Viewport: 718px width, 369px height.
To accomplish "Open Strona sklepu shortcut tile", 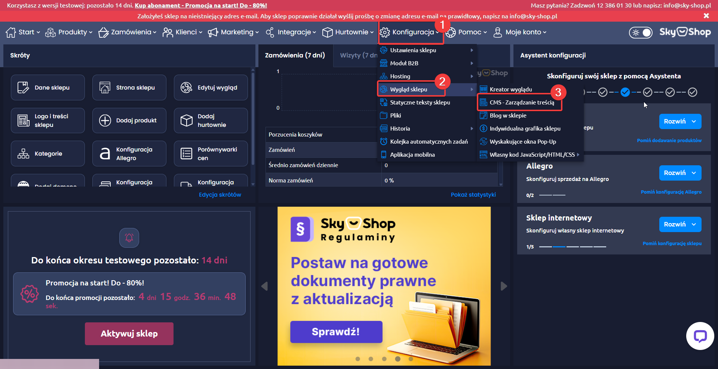I will point(129,88).
